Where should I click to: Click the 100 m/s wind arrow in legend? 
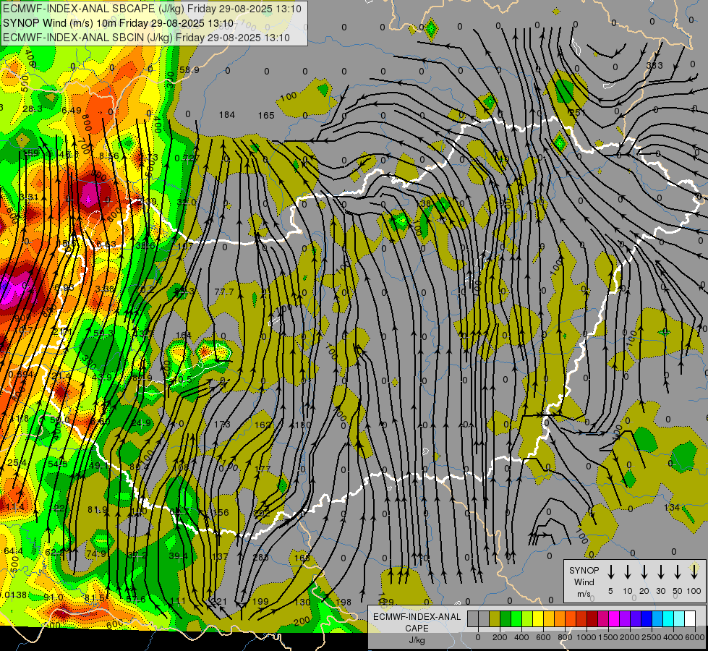(694, 571)
